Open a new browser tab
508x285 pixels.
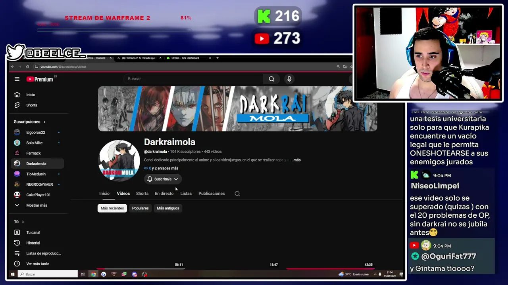point(217,58)
